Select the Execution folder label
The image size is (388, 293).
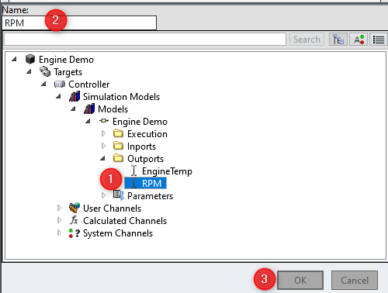coord(147,134)
